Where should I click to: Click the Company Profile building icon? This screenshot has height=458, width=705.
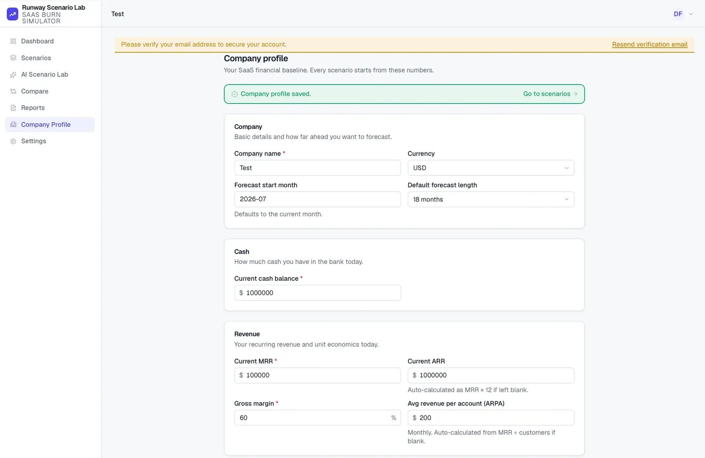point(13,124)
